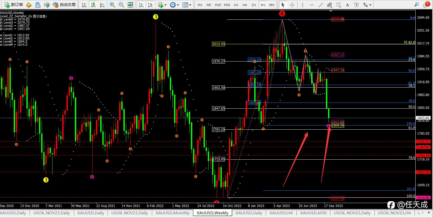Switch the chart to bar chart style
433x218 pixels.
(x=84, y=5)
